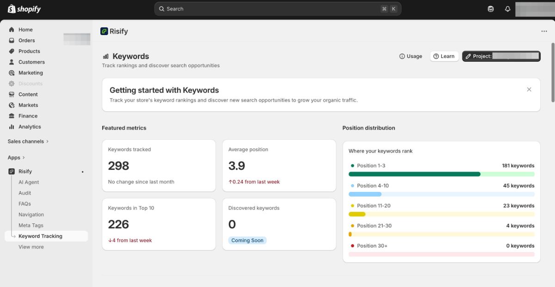Open the Sidekick assistant icon in top bar

[x=491, y=9]
